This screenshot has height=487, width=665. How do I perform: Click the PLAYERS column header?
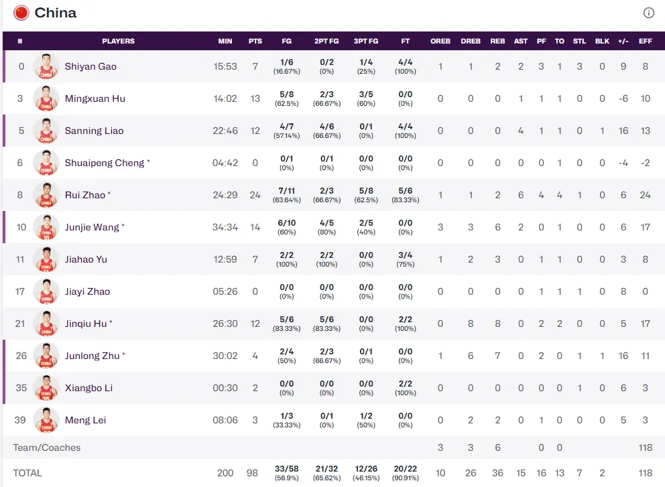click(118, 41)
